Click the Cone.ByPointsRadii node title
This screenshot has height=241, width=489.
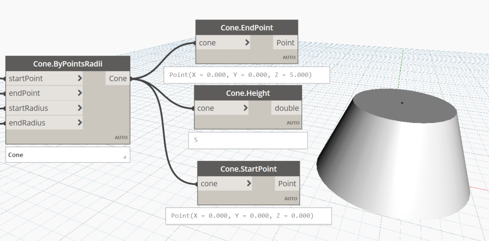67,64
